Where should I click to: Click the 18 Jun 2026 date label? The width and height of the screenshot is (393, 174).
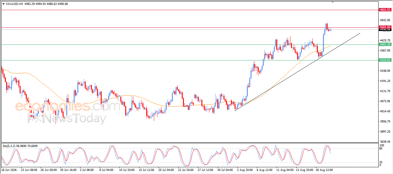tap(10, 169)
